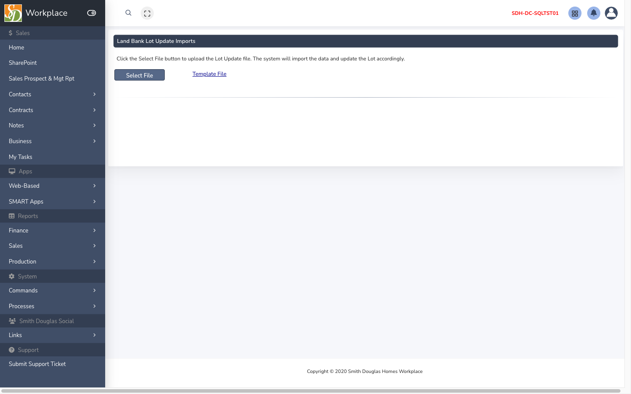Viewport: 631px width, 394px height.
Task: Open the Template File link
Action: pos(209,74)
